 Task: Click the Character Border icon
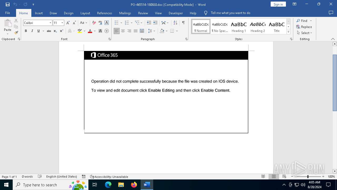107,23
